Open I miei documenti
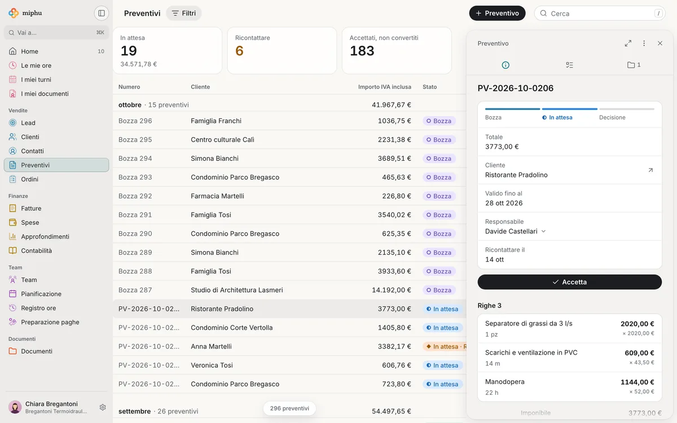The height and width of the screenshot is (423, 677). [x=56, y=94]
